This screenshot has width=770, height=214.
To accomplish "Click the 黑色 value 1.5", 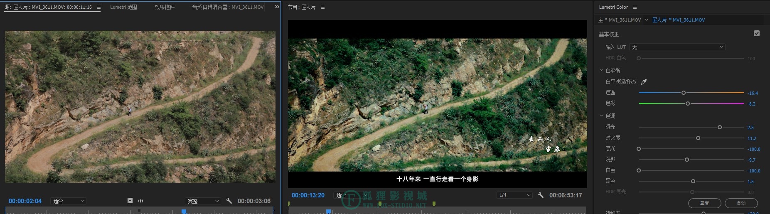I will (x=750, y=182).
